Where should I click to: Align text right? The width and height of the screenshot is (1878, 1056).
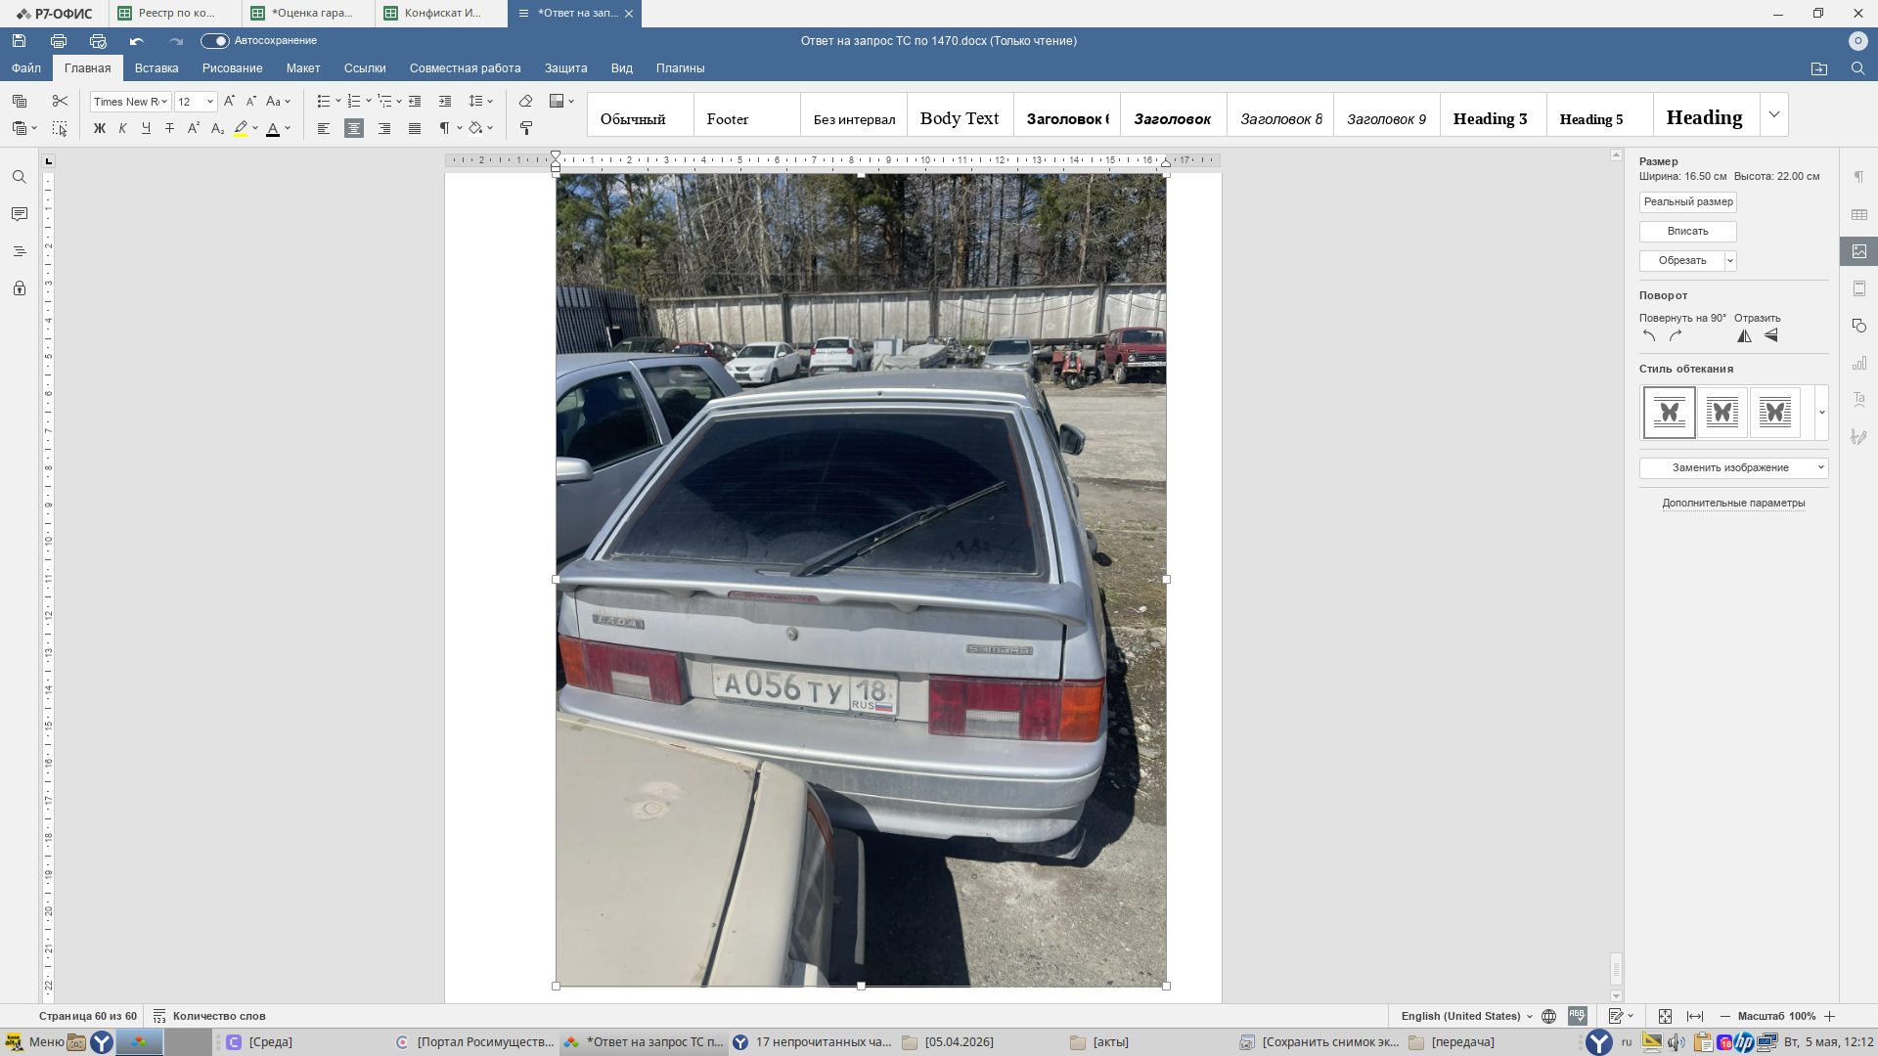pyautogui.click(x=384, y=128)
